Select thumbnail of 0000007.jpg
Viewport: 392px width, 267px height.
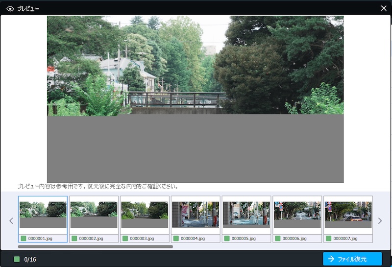pyautogui.click(x=348, y=215)
